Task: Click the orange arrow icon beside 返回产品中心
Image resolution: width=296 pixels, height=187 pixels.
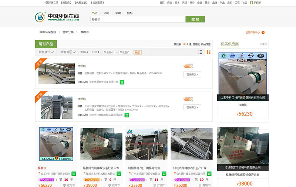Action: click(x=263, y=33)
